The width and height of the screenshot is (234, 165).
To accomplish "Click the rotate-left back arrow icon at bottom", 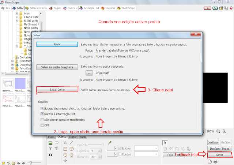I will [19, 163].
